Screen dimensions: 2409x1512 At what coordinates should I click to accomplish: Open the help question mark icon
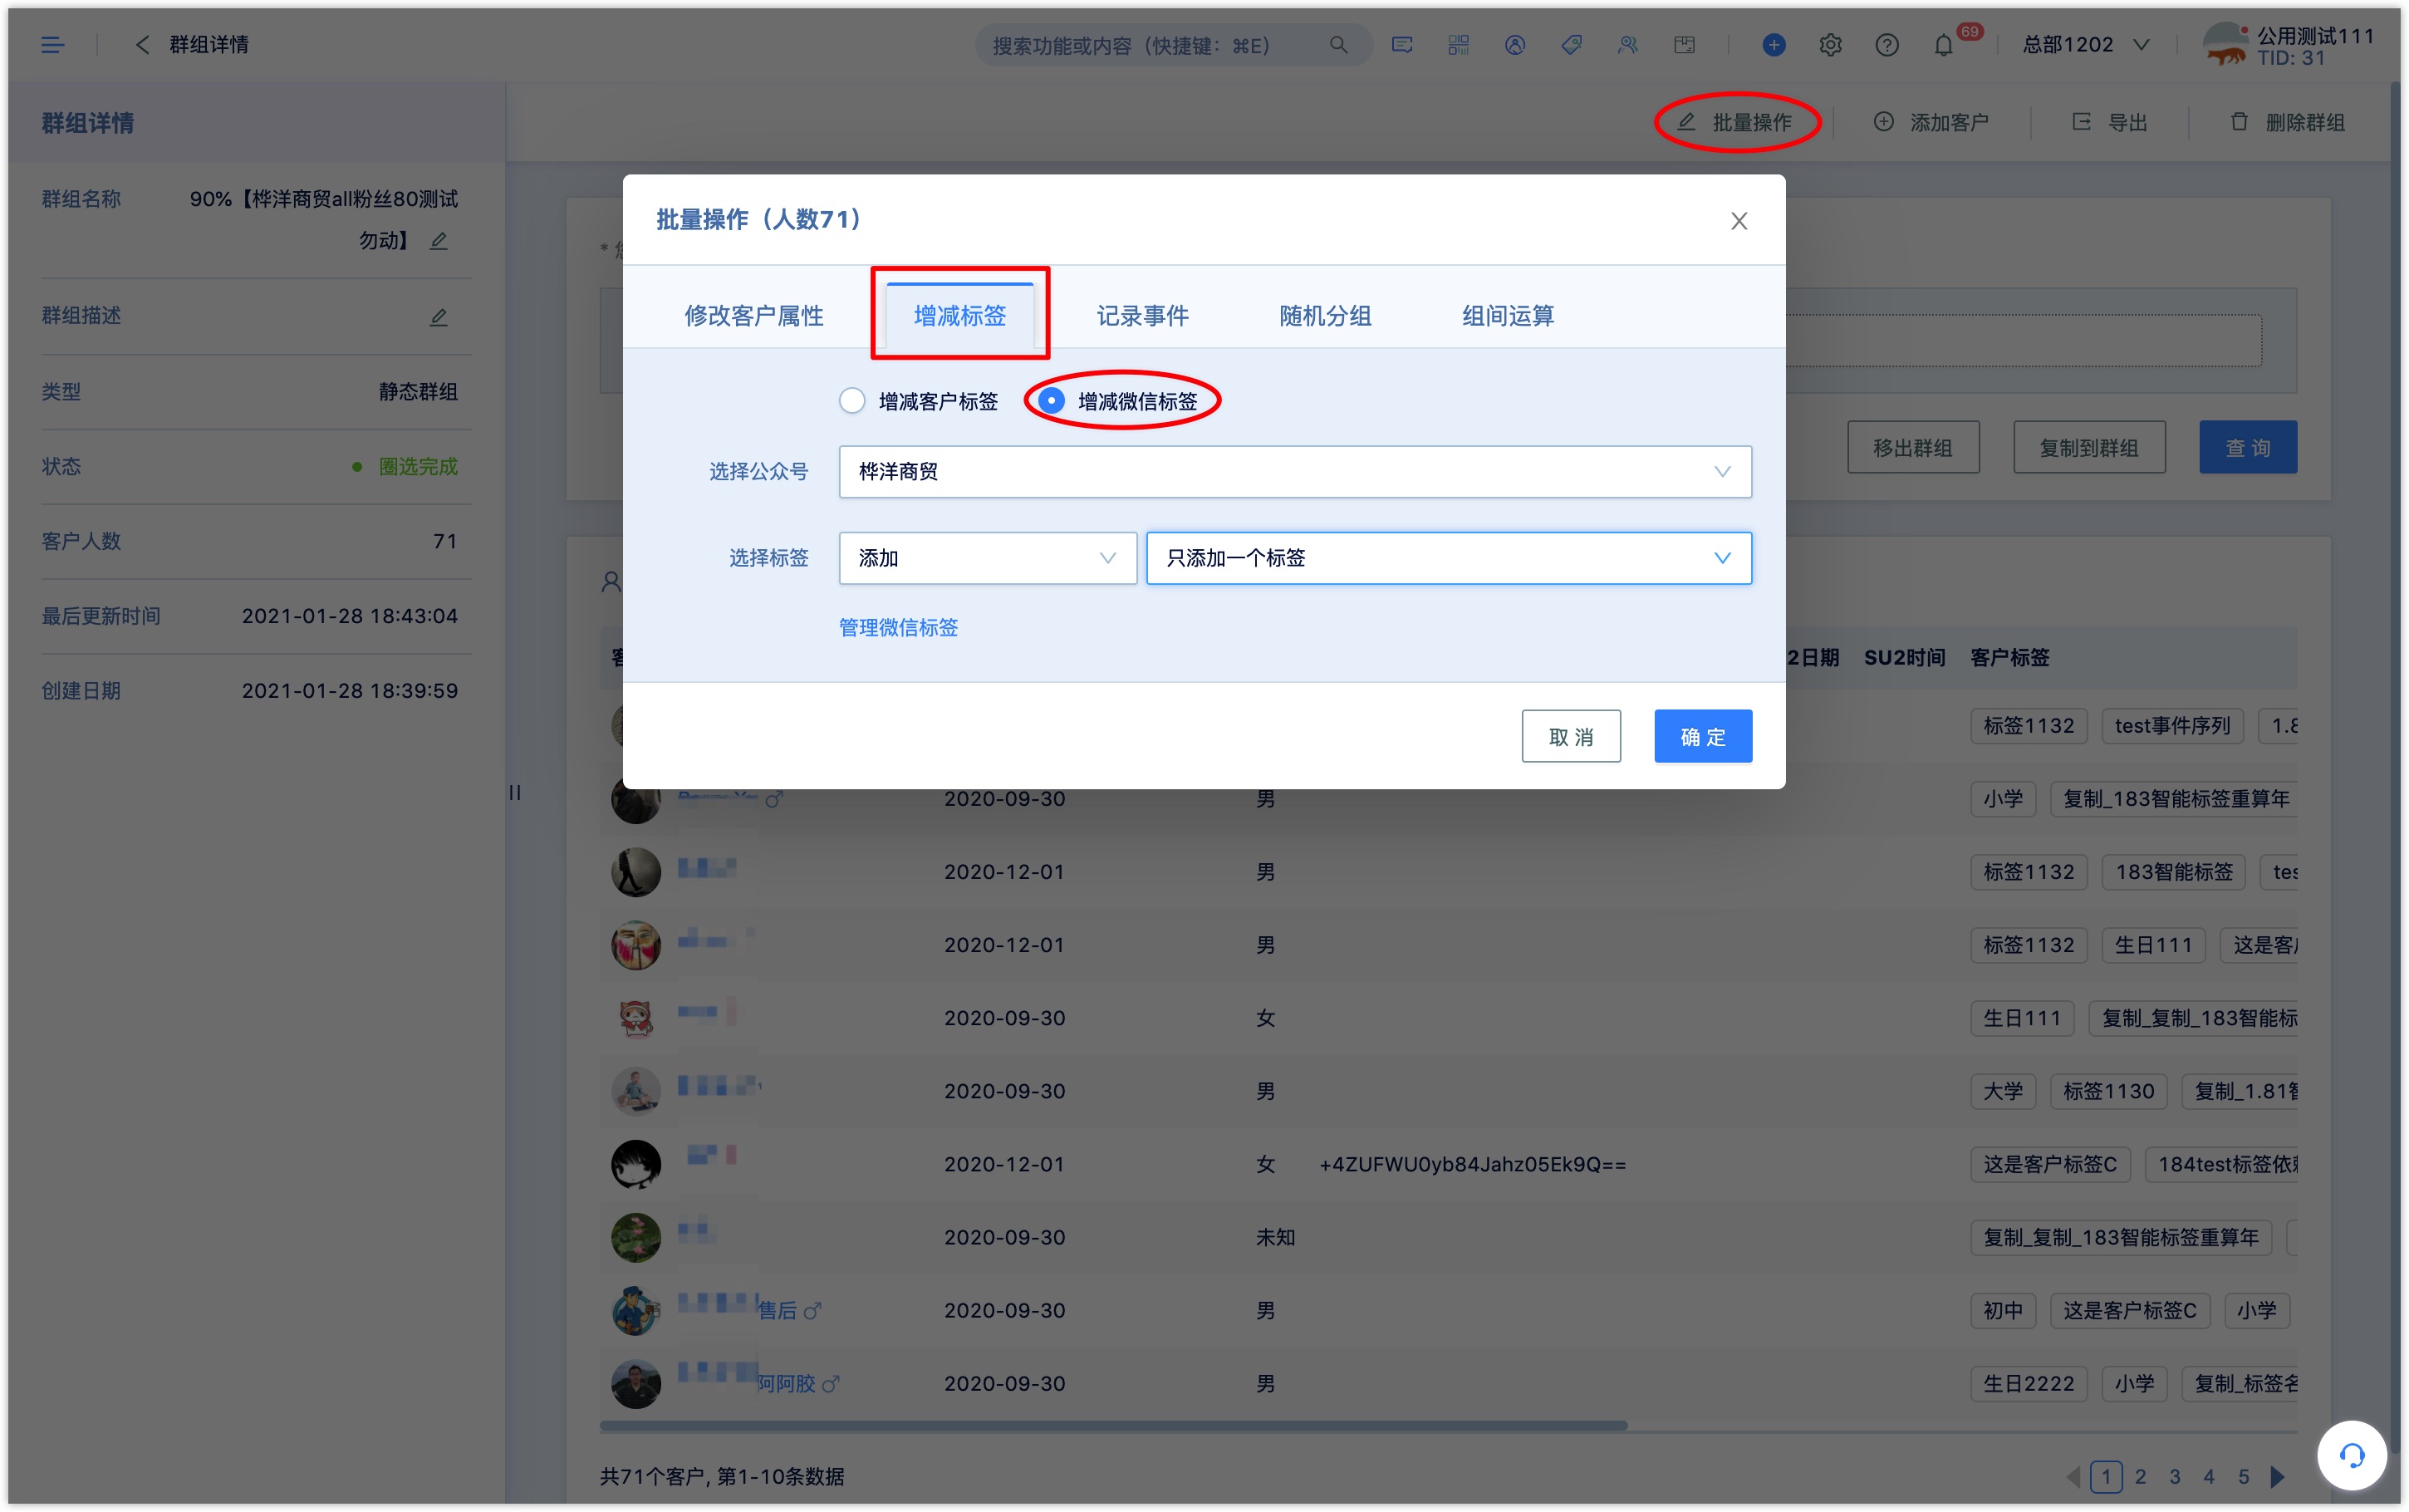(x=1887, y=45)
